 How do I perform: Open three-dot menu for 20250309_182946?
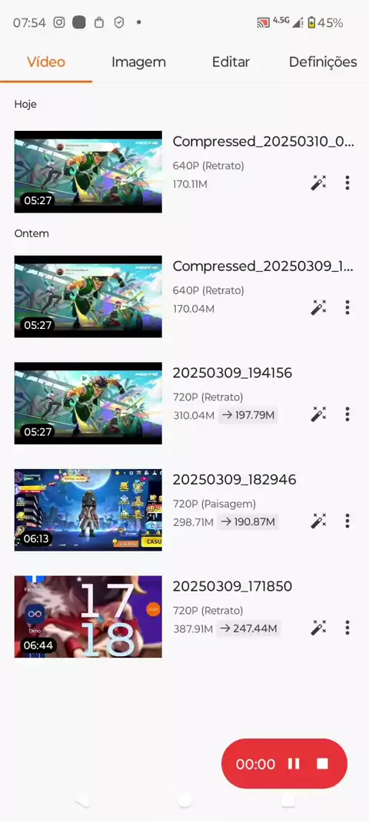[x=347, y=521]
